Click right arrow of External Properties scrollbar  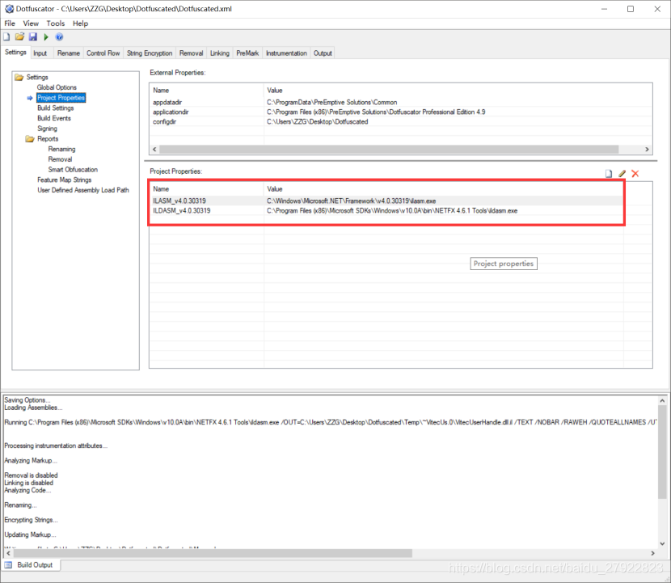[647, 150]
